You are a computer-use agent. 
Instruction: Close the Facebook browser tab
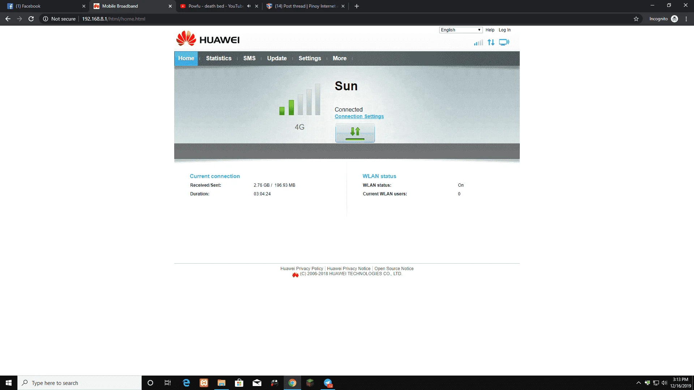click(x=84, y=6)
